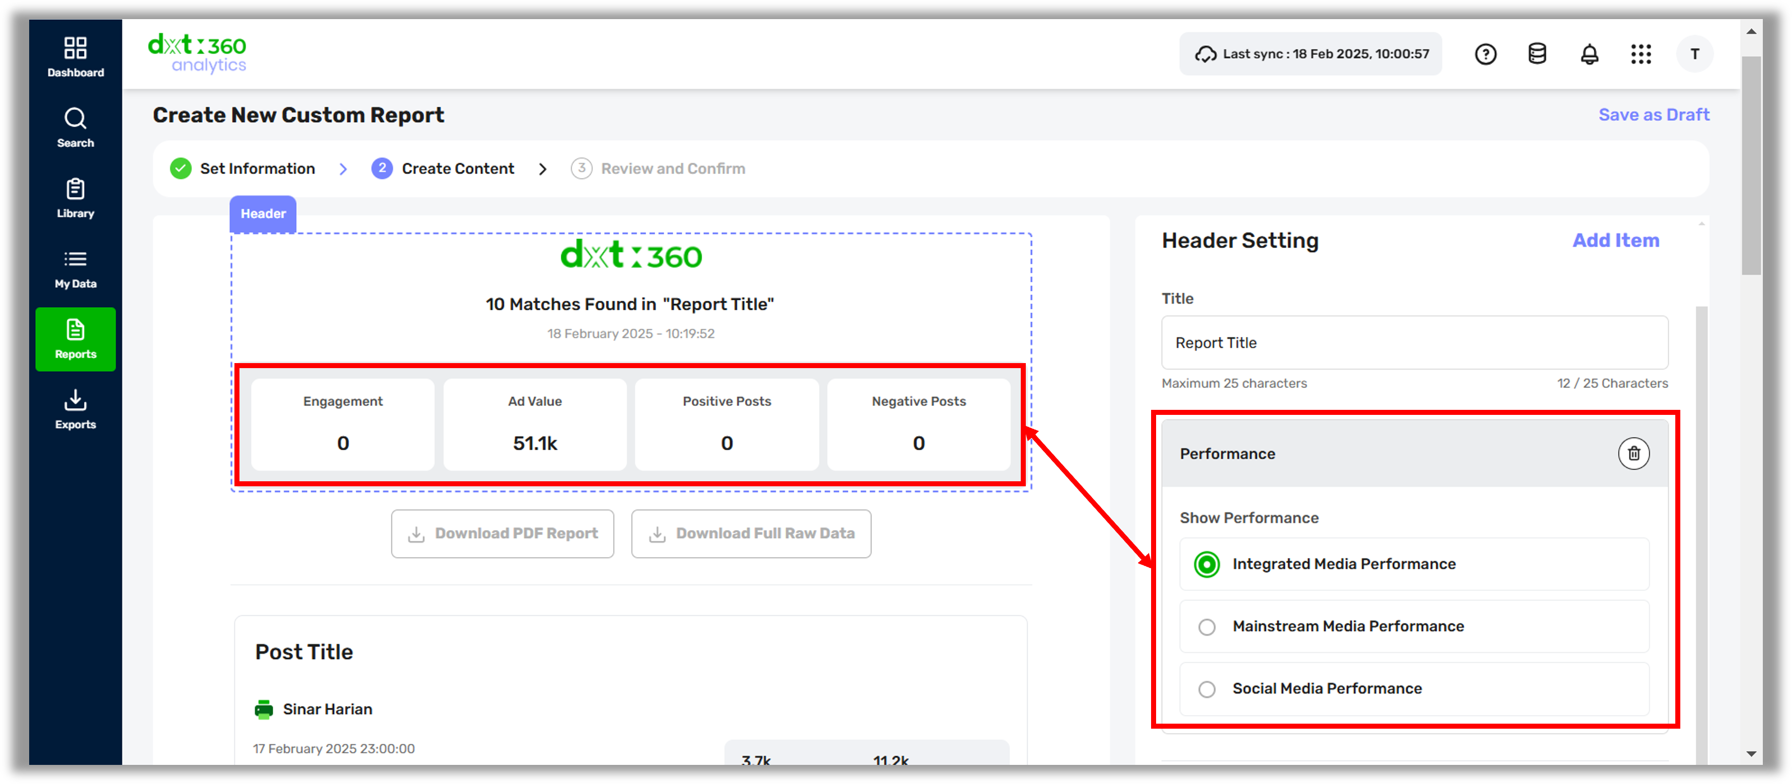
Task: Click the "Sinar Harian" source name
Action: click(327, 709)
